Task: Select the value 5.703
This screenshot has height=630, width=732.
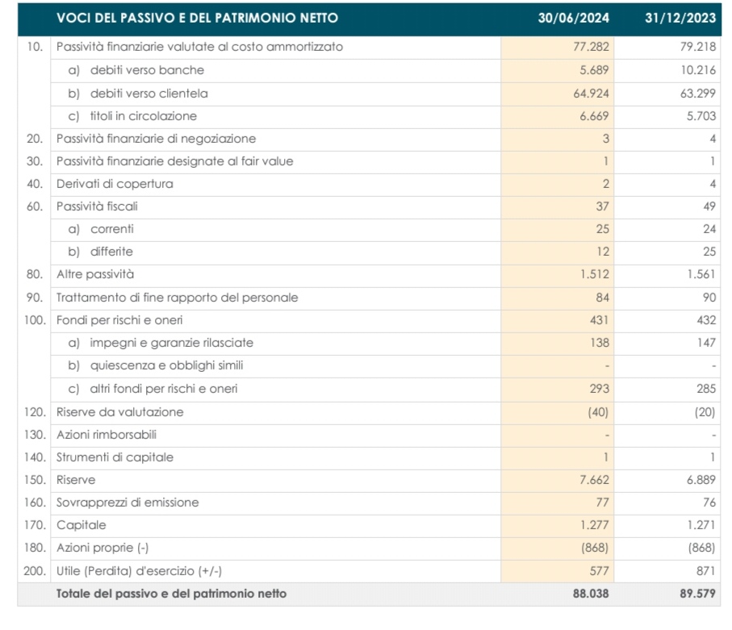Action: 701,115
